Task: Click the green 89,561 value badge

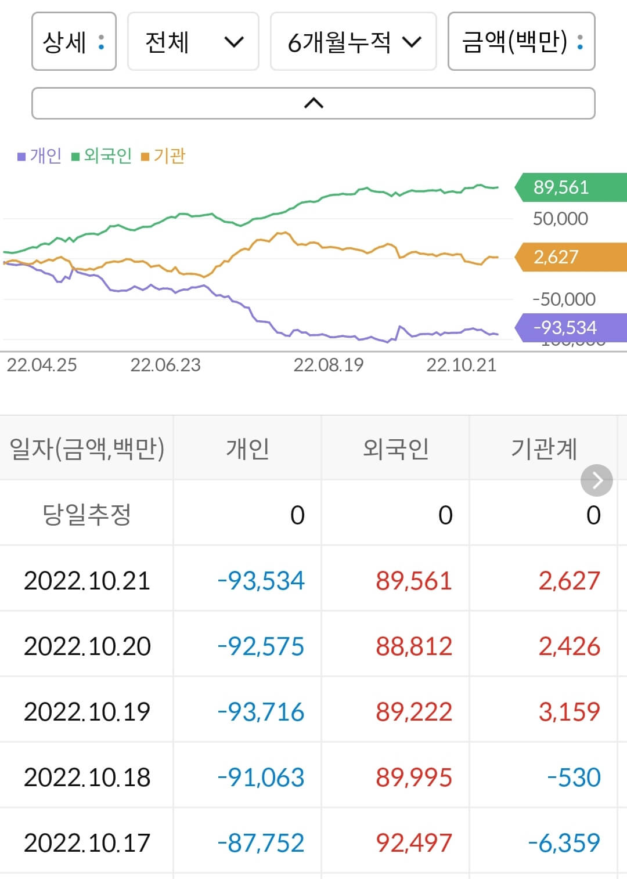Action: point(560,187)
